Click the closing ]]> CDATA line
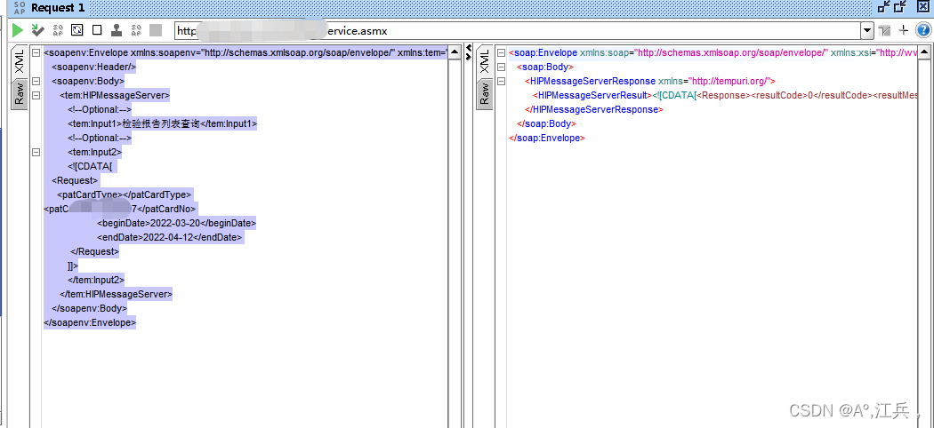Screen dimensions: 934x428 tap(73, 266)
